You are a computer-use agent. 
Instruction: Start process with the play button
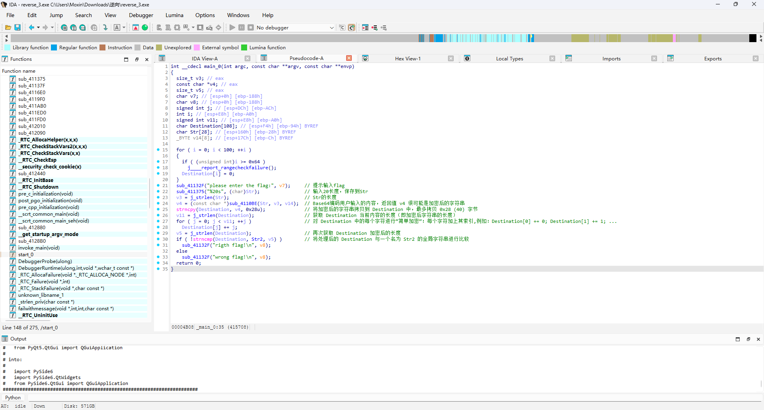coord(232,27)
